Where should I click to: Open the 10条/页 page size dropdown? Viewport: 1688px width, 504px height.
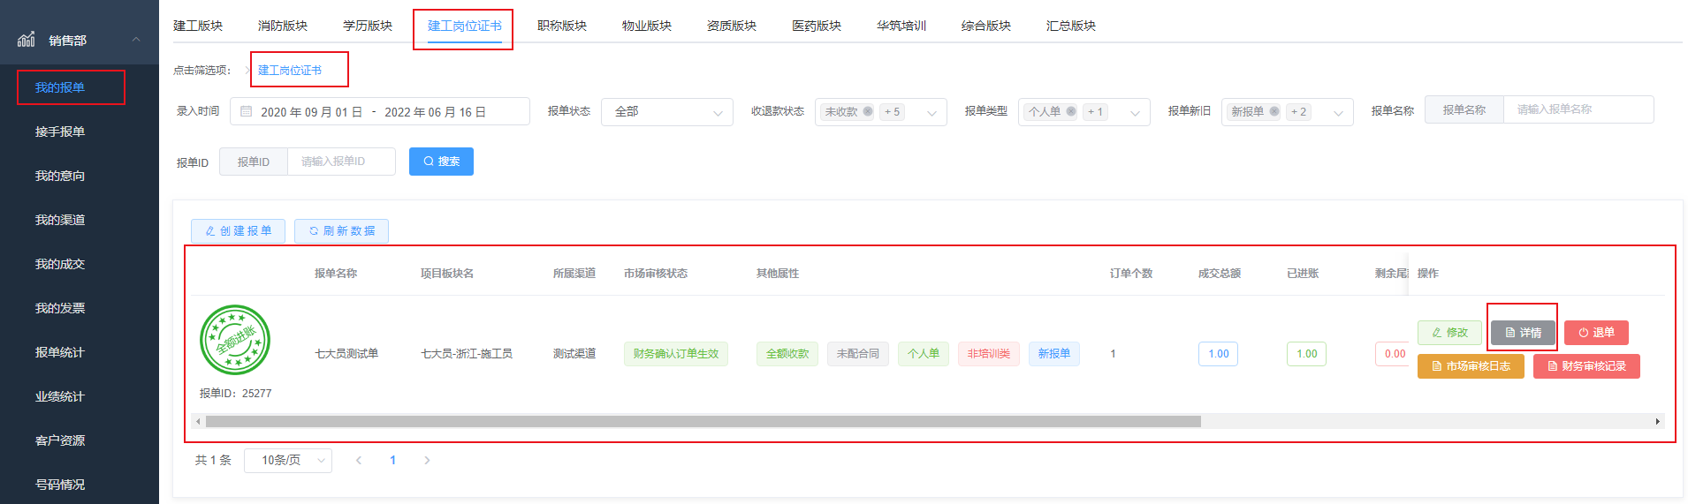point(287,460)
